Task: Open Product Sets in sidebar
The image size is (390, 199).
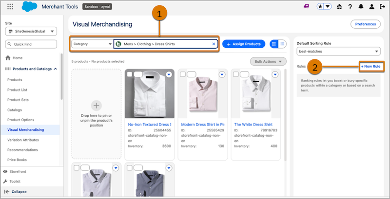Action: 18,100
